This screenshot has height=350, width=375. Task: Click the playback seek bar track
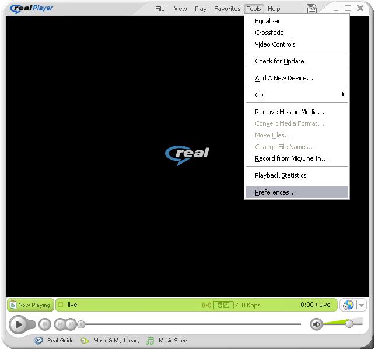[x=193, y=324]
